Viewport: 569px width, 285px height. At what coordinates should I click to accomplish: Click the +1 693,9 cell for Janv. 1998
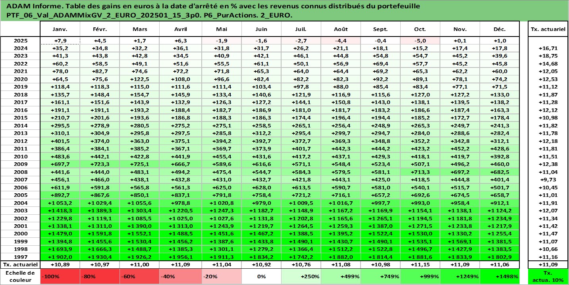(60, 249)
